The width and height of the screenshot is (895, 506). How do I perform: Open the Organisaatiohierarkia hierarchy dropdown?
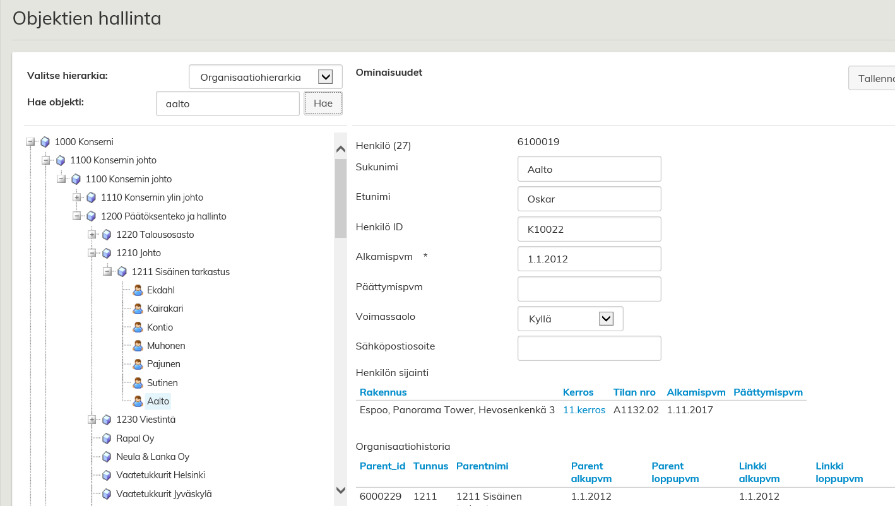(x=325, y=77)
